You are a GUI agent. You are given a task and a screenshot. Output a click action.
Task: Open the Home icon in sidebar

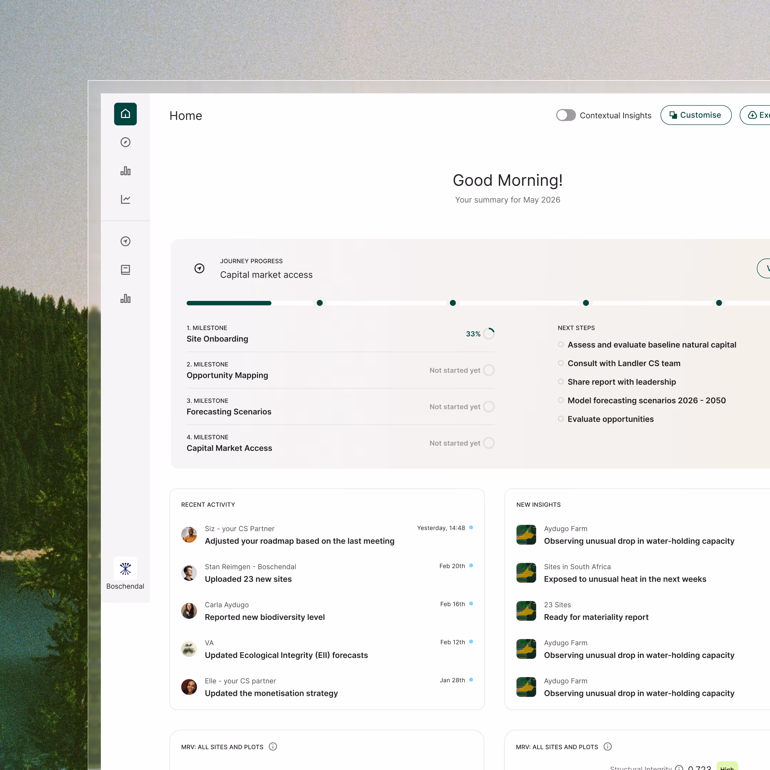point(125,114)
